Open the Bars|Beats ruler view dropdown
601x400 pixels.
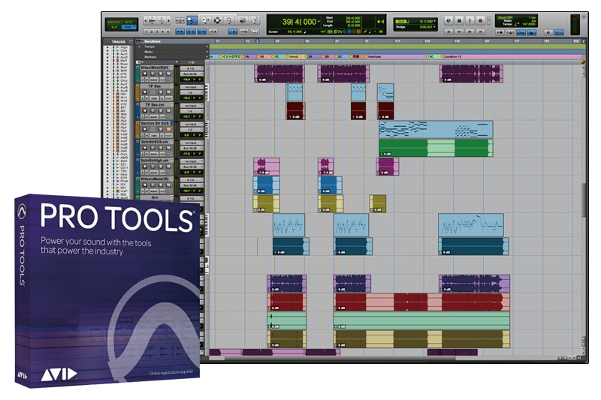tap(140, 41)
